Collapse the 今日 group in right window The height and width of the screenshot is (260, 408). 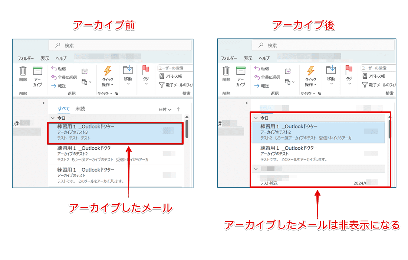tap(256, 118)
